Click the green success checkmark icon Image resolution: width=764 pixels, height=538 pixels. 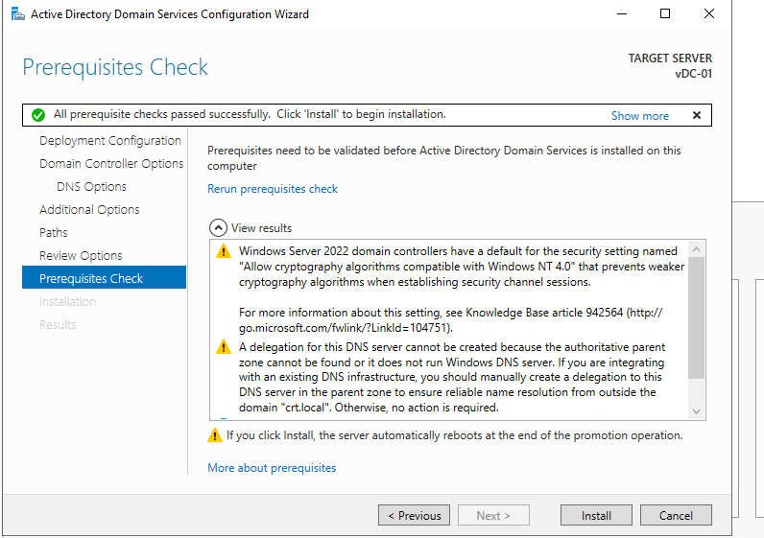38,115
